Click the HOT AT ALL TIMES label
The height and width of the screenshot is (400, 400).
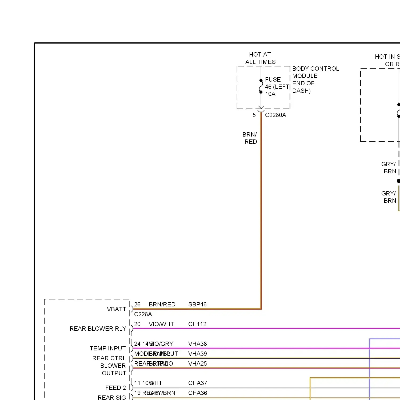260,58
